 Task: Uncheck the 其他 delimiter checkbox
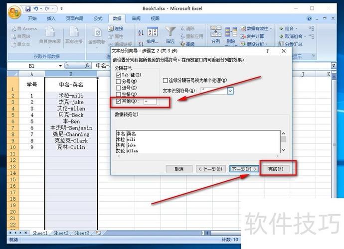118,101
